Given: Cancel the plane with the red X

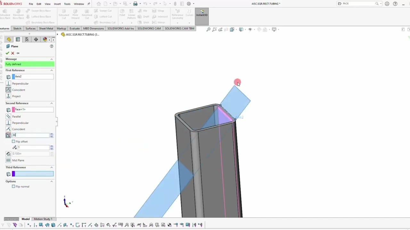Looking at the screenshot, I should tap(12, 53).
